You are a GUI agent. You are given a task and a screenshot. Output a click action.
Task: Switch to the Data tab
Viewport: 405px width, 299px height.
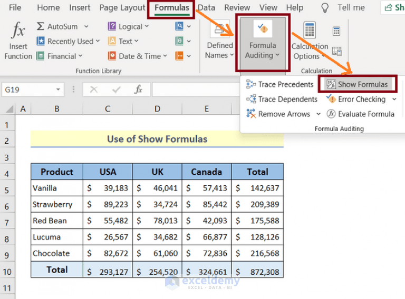pyautogui.click(x=206, y=7)
